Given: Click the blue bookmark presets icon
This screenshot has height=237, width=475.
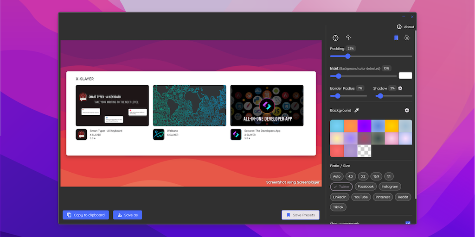Looking at the screenshot, I should tap(396, 38).
